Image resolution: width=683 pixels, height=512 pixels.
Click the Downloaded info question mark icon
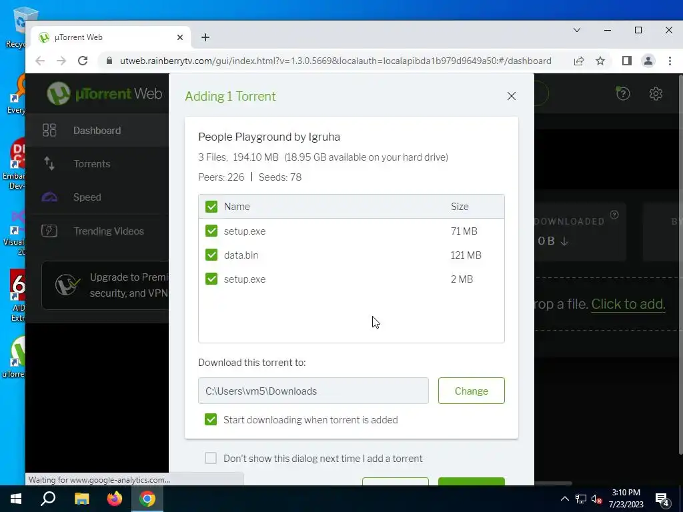tap(614, 215)
